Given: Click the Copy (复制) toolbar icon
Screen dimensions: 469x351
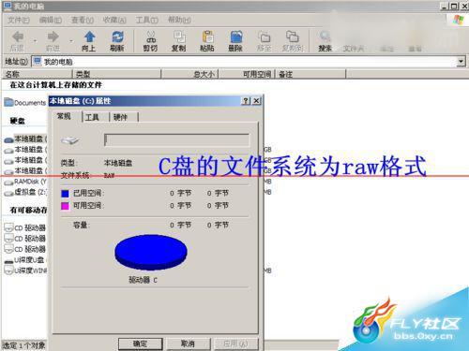Looking at the screenshot, I should pos(179,37).
